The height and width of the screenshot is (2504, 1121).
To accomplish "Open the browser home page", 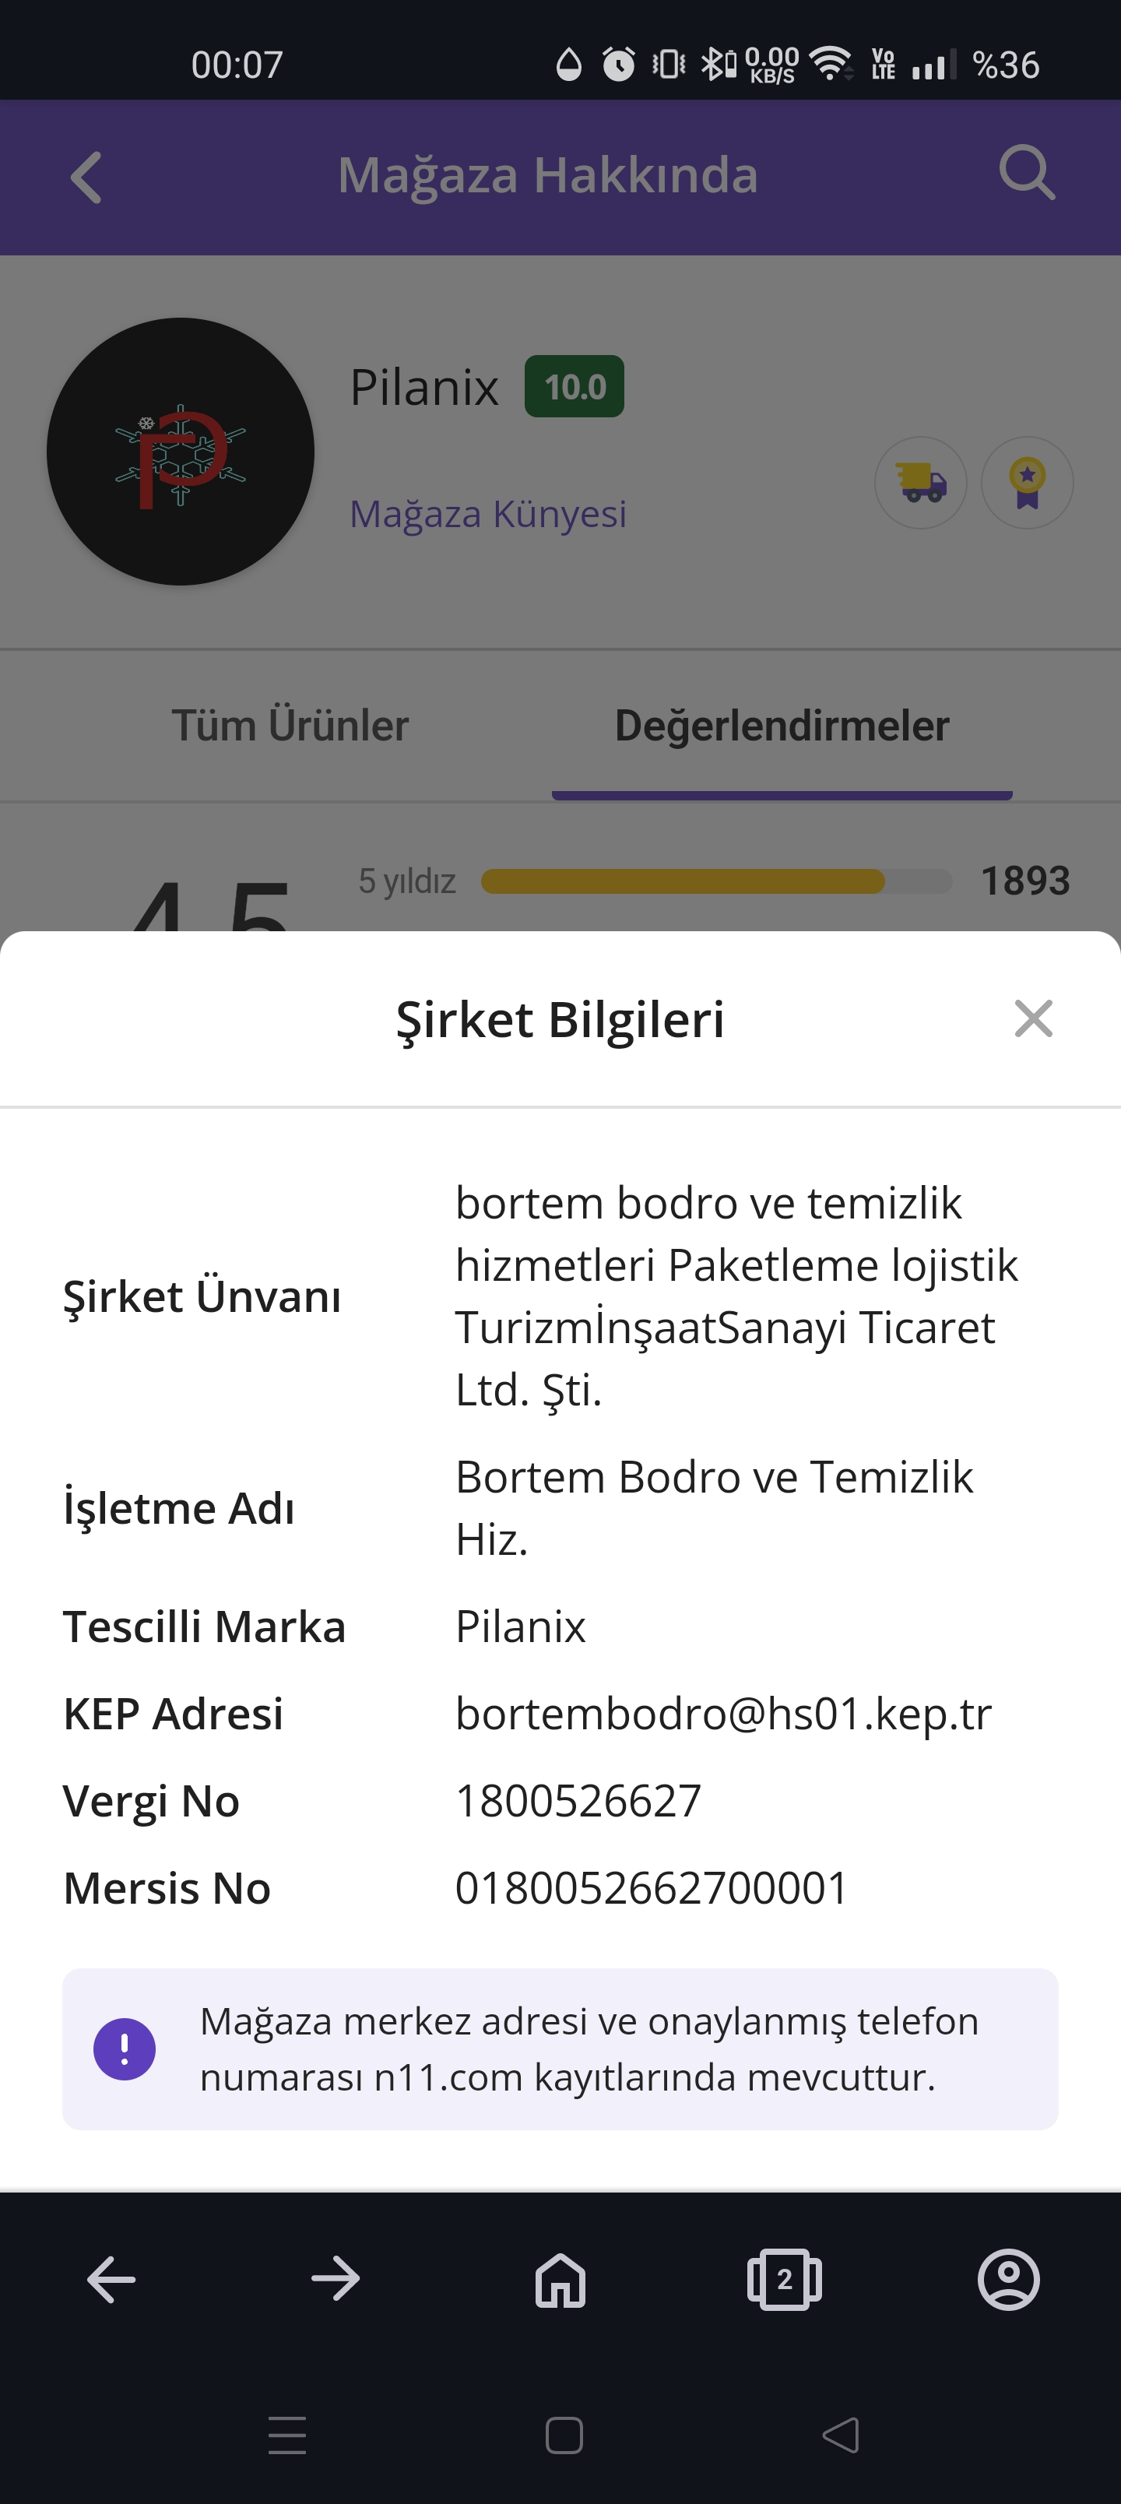I will [561, 2278].
